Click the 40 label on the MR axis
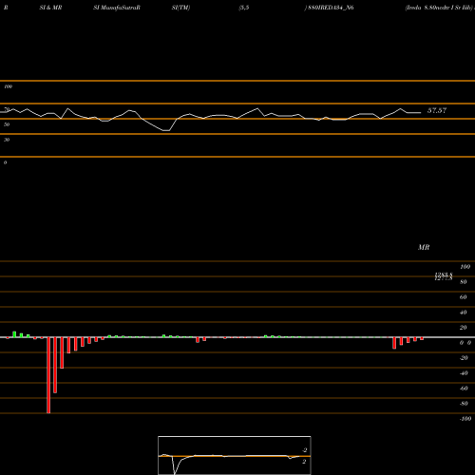This screenshot has height=475, width=475. pos(464,313)
